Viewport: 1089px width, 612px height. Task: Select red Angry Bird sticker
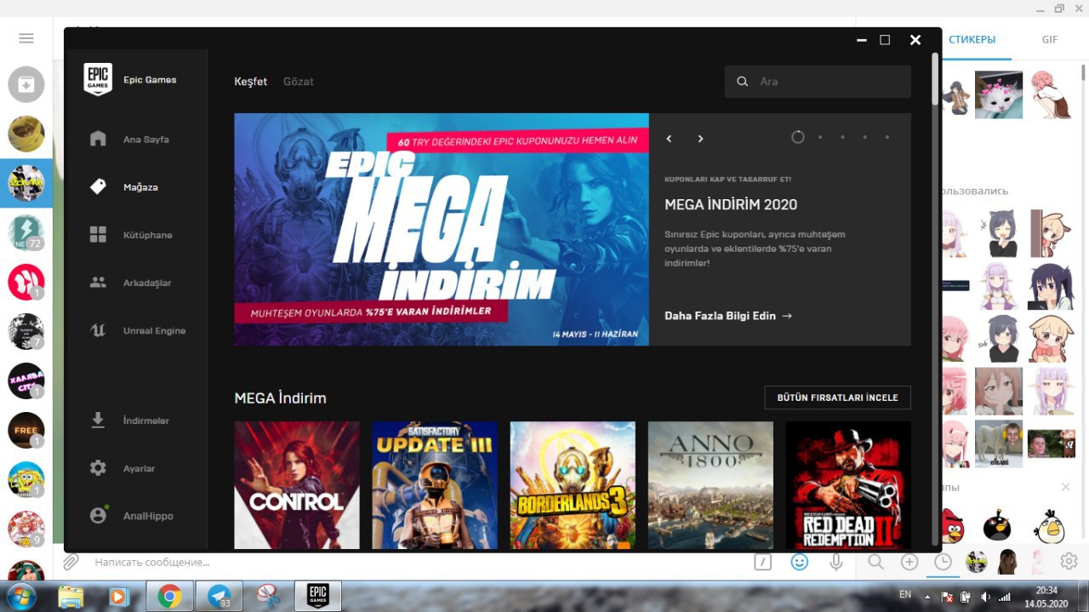coord(953,525)
